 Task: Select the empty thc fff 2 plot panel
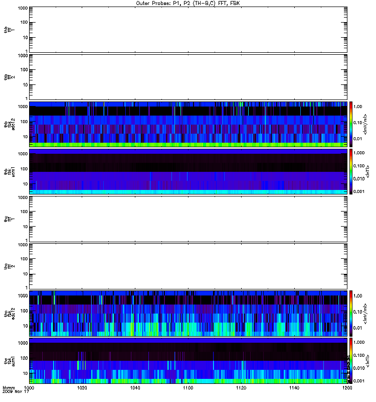pyautogui.click(x=188, y=266)
